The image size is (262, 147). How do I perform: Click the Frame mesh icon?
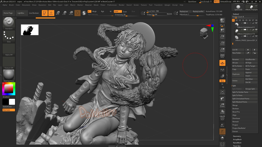pyautogui.click(x=222, y=92)
